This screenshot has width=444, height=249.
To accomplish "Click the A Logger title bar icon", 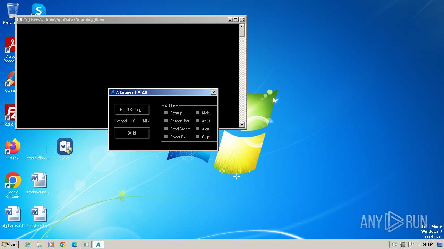I will (x=112, y=92).
